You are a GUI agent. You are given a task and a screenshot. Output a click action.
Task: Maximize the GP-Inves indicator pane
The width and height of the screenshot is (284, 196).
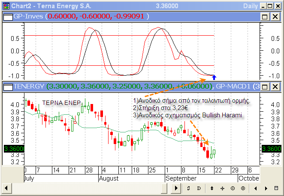(x=265, y=16)
